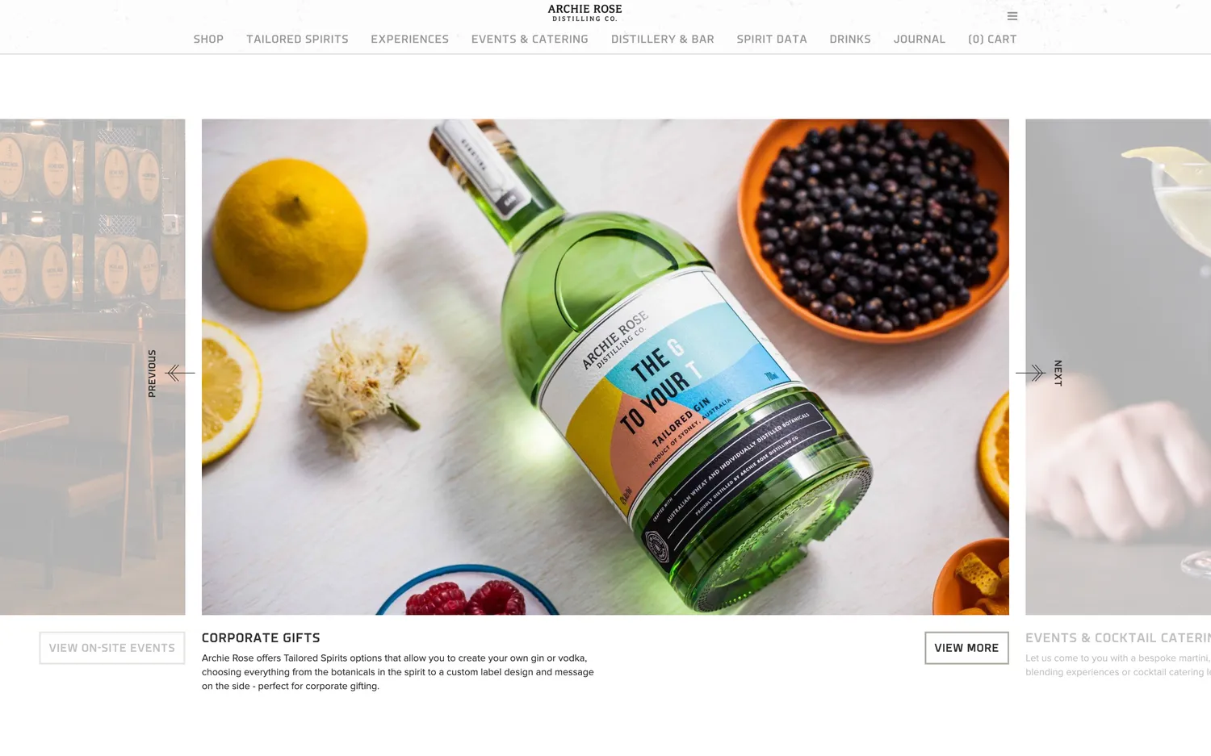Click the Previous slide arrow
Viewport: 1211px width, 756px height.
(x=179, y=373)
